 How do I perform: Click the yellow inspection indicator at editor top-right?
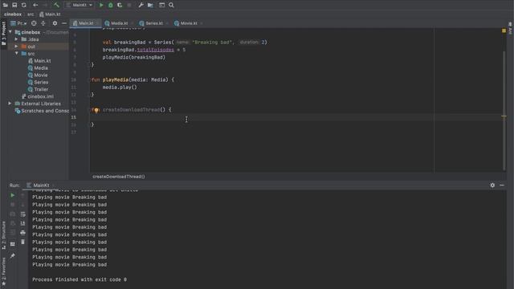504,31
